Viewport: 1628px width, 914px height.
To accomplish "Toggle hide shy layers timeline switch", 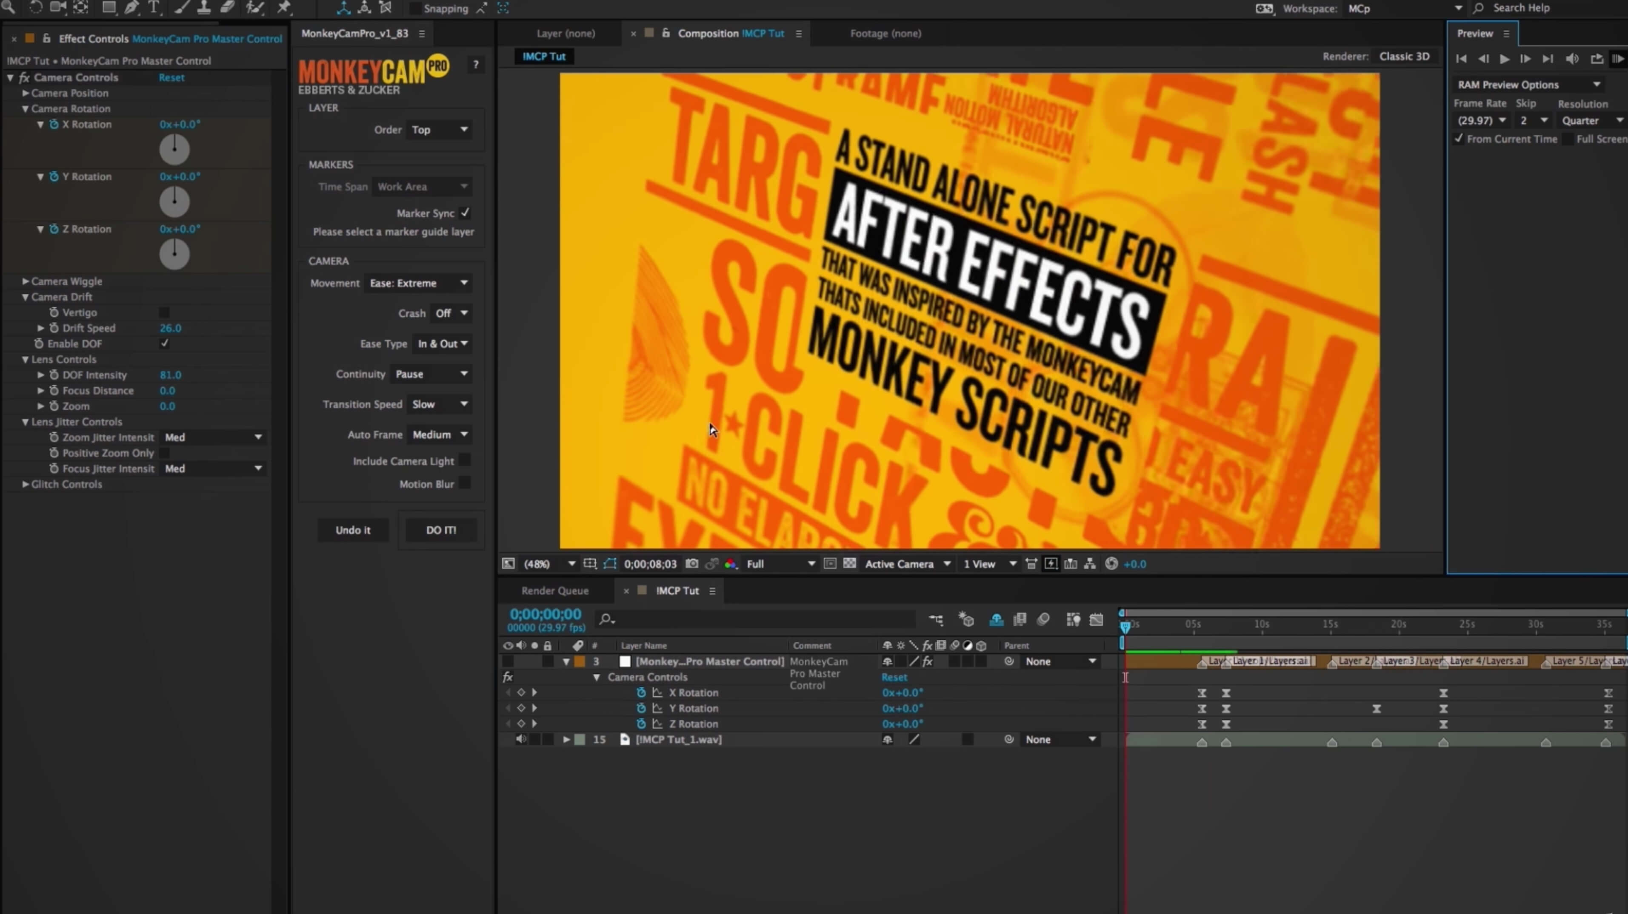I will tap(997, 619).
